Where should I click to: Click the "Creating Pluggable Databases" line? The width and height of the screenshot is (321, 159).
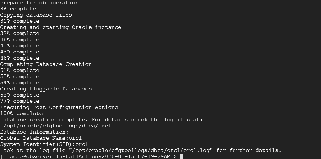pos(46,89)
